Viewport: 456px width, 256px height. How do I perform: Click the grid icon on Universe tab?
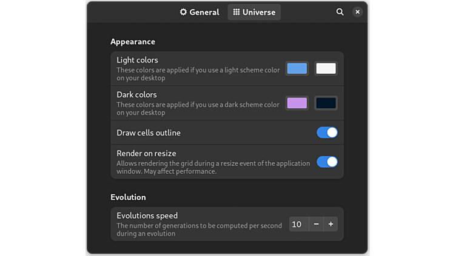point(236,12)
